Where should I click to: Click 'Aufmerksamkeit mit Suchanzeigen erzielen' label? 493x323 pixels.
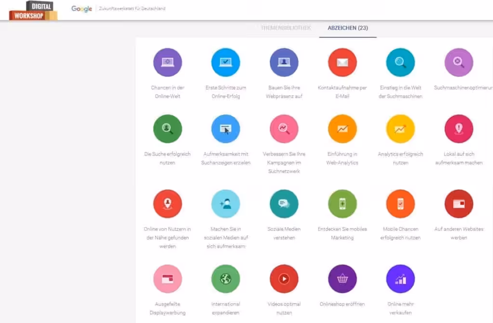[x=226, y=158]
